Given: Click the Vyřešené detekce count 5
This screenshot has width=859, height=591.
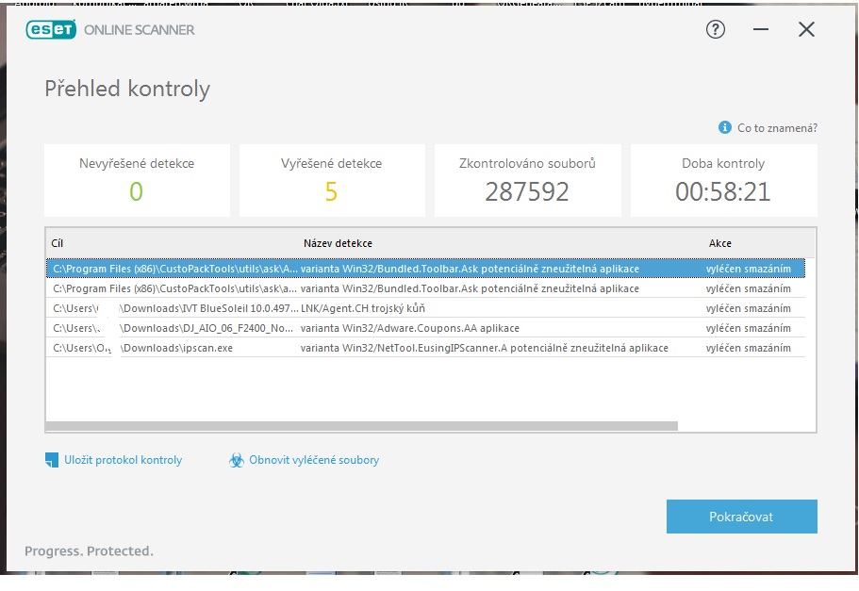Looking at the screenshot, I should (x=331, y=191).
